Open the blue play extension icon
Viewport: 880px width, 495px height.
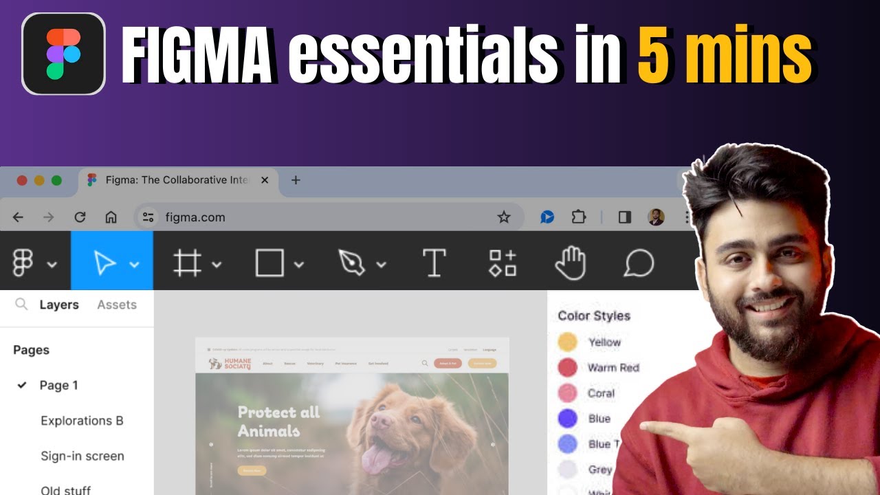547,217
